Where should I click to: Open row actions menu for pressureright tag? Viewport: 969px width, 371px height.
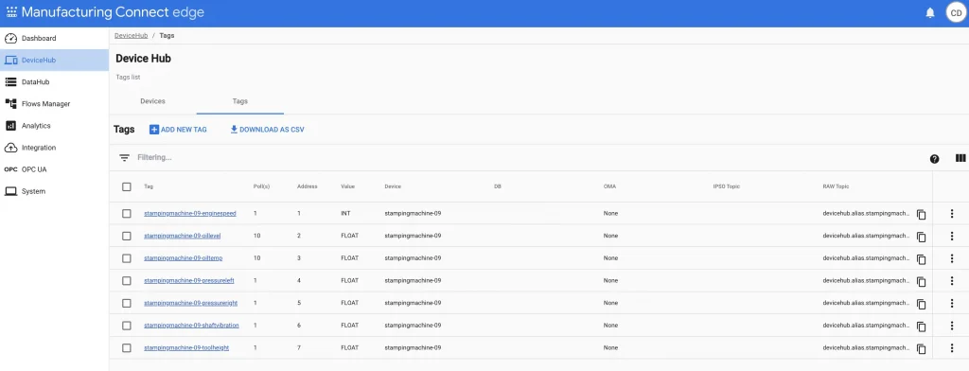(952, 303)
